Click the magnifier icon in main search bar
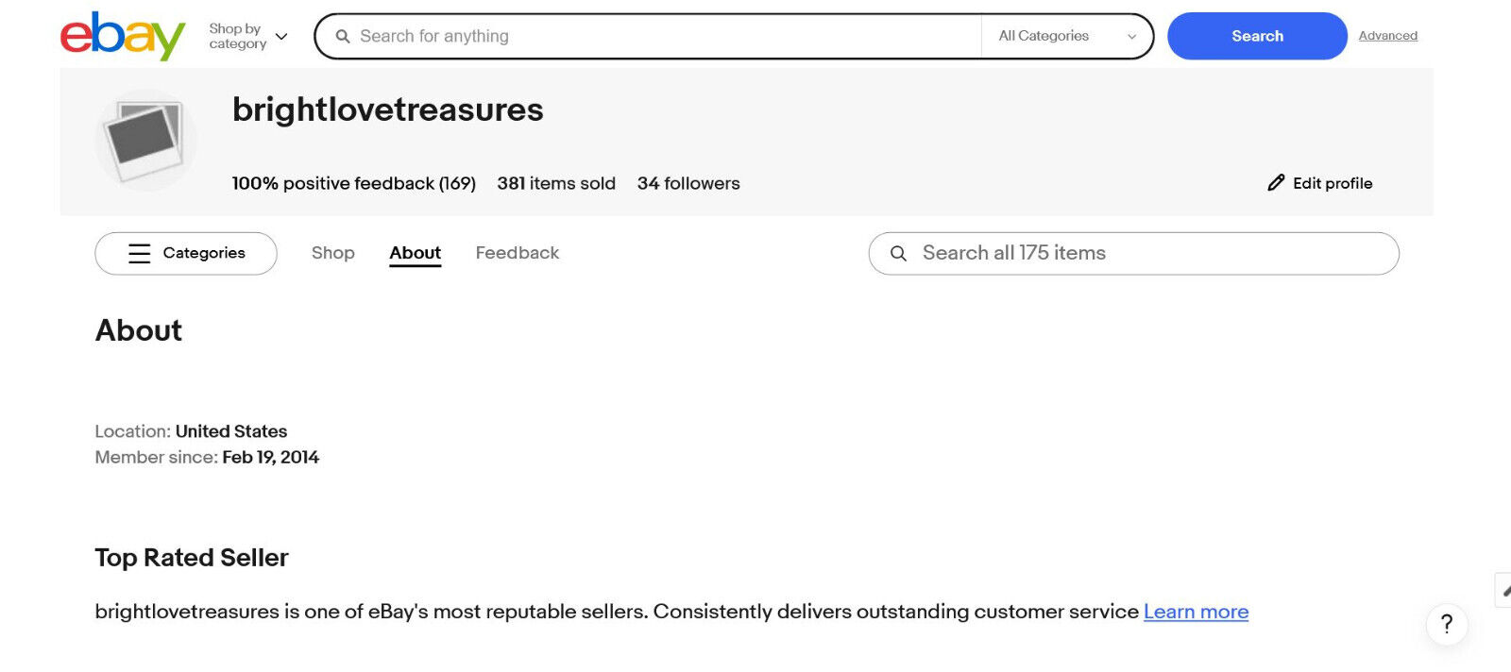 pyautogui.click(x=343, y=36)
